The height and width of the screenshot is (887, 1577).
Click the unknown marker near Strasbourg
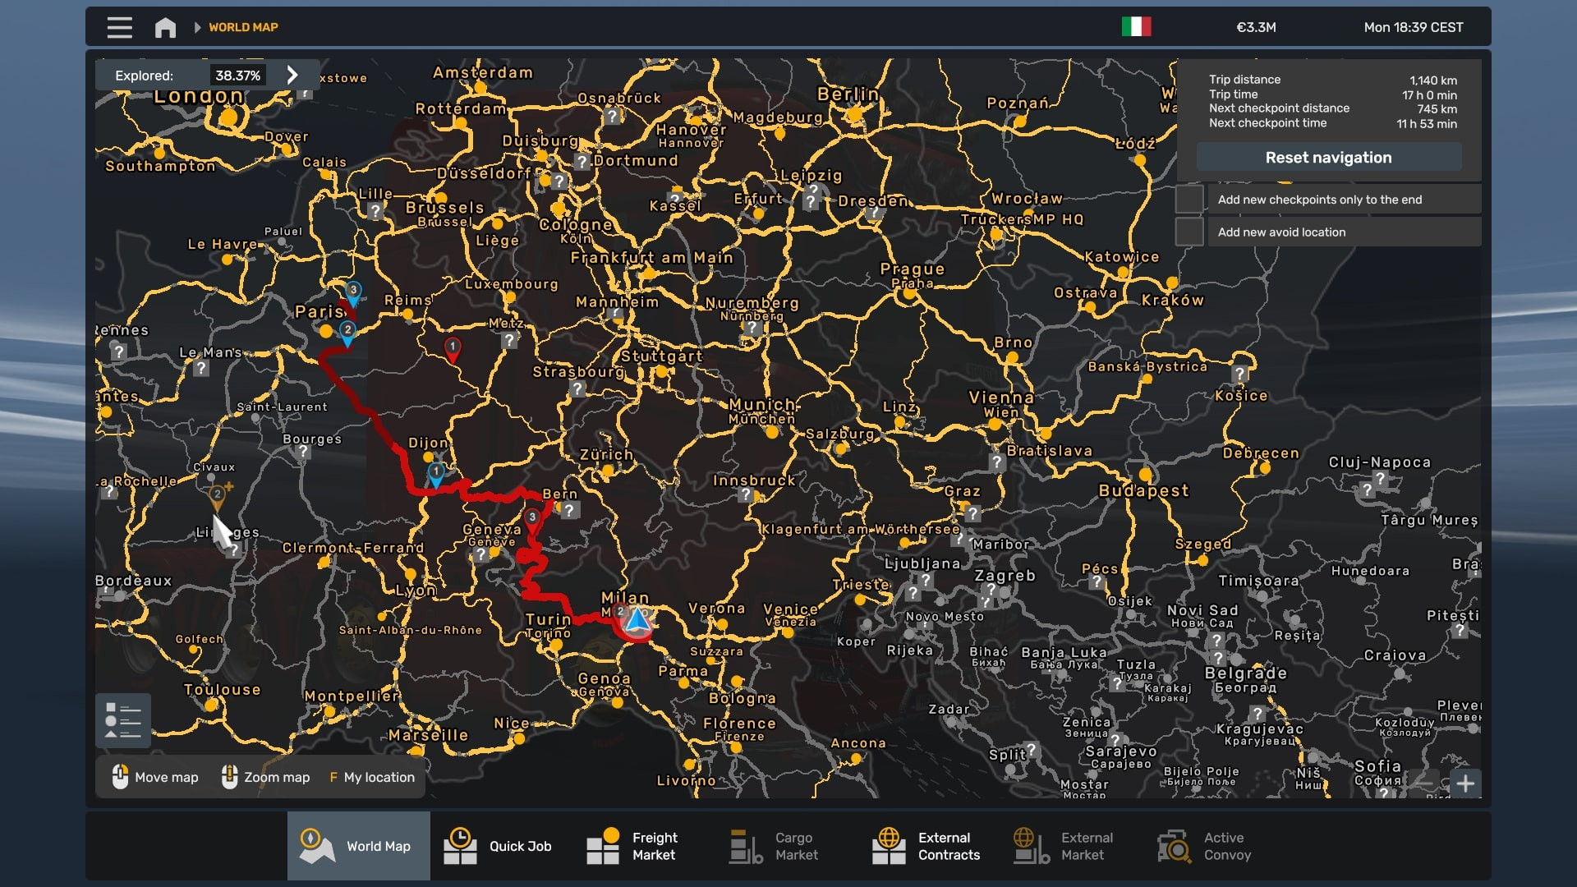[x=578, y=388]
